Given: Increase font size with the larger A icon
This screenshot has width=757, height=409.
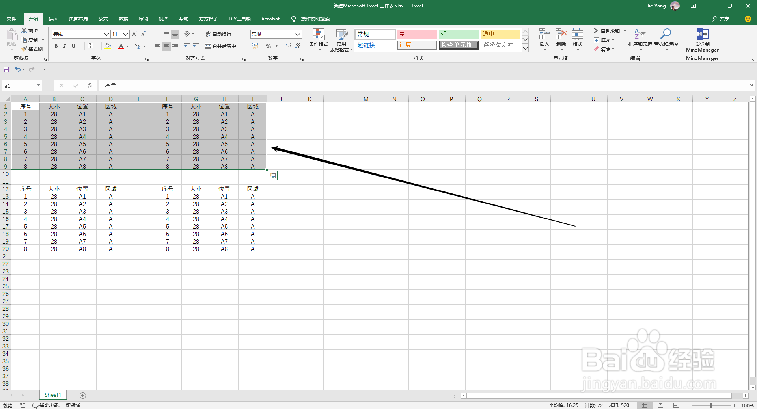Looking at the screenshot, I should (134, 34).
